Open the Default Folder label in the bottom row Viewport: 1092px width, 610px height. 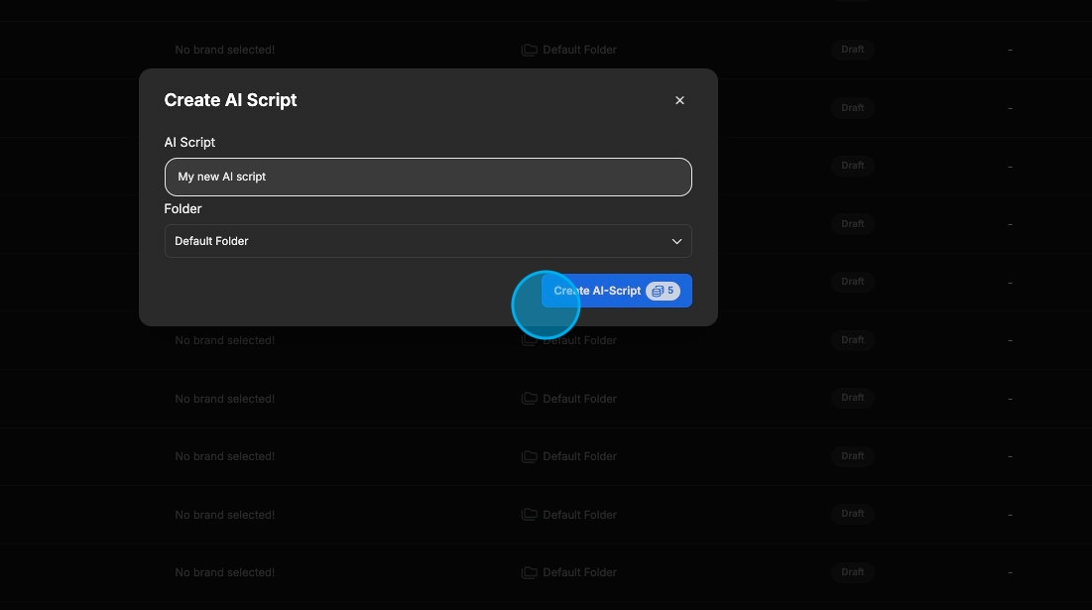tap(579, 572)
